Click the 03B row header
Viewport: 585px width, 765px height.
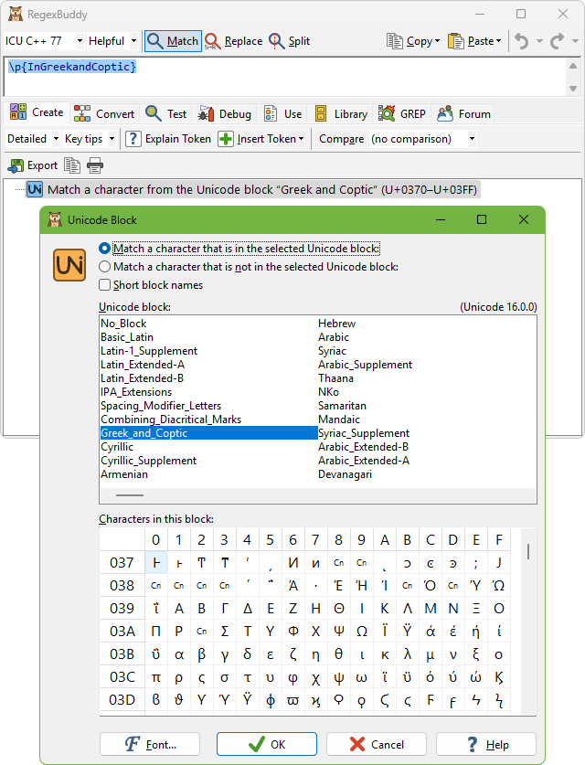(122, 654)
